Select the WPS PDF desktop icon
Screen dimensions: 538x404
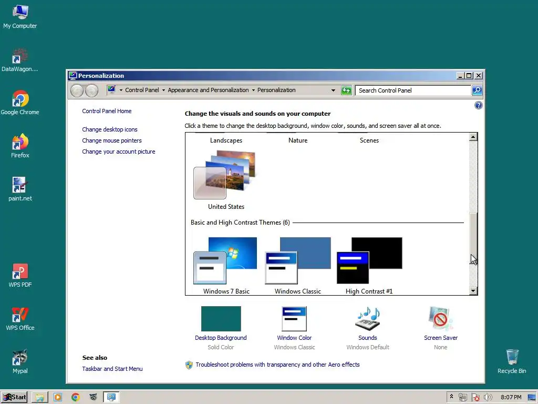(x=20, y=276)
